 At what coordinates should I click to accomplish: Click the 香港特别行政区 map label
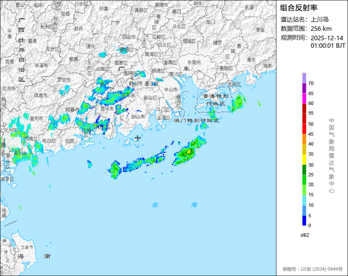[x=216, y=100]
